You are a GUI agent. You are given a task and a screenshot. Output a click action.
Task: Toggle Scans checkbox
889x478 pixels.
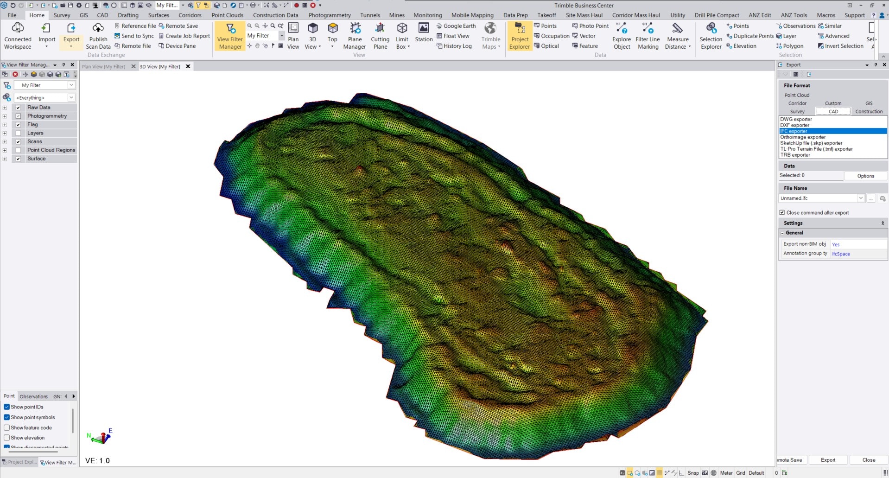pos(19,141)
